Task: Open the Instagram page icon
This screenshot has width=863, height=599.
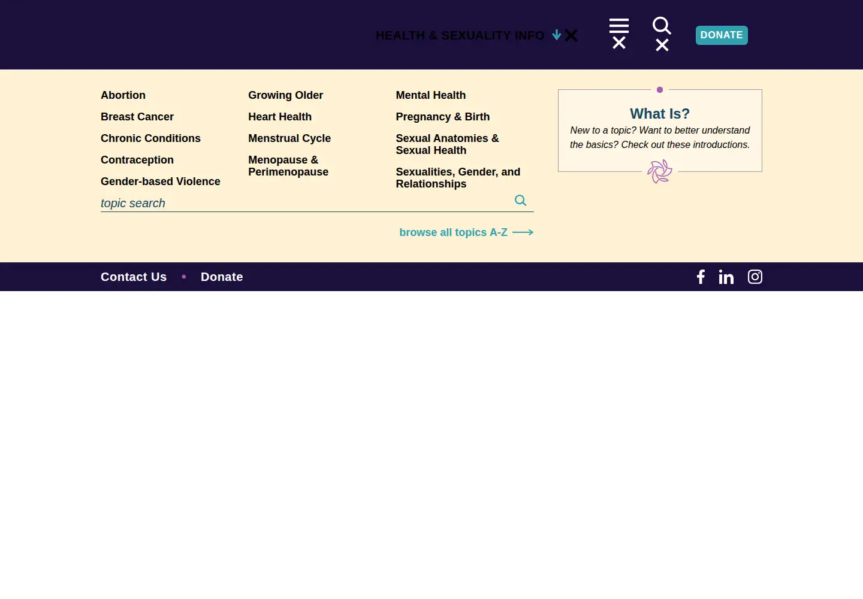Action: pyautogui.click(x=755, y=277)
